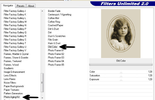155x100 pixels.
Task: Open the Paper Textures category
Action: tap(11, 90)
